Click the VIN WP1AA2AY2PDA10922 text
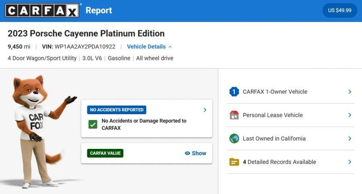Viewport: 362px width, 194px height. [x=78, y=47]
